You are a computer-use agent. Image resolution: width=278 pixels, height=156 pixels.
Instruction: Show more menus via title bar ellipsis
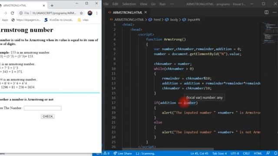pyautogui.click(x=172, y=4)
